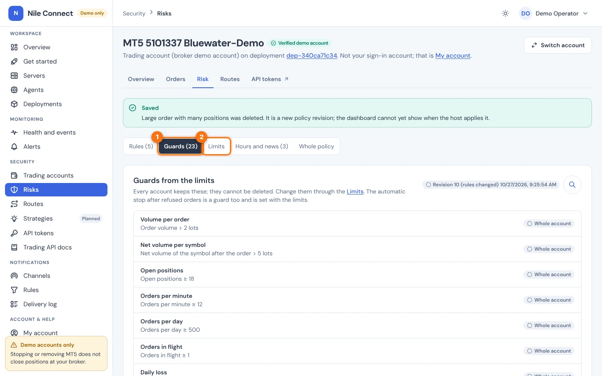Viewport: 602px width, 376px height.
Task: Click the Health and events pulse icon
Action: pyautogui.click(x=14, y=132)
